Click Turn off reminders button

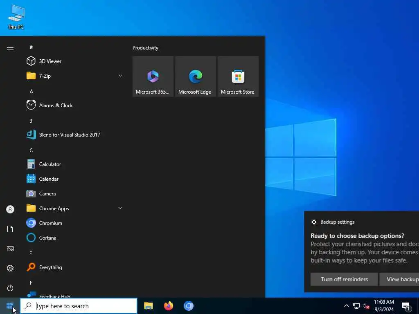pos(344,279)
